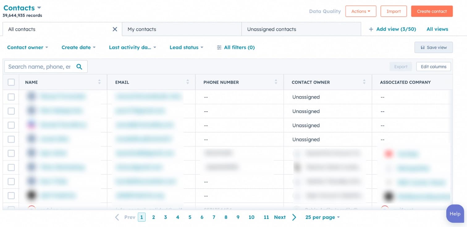Click the Name column sort arrows
Image resolution: width=467 pixels, height=227 pixels.
(99, 82)
